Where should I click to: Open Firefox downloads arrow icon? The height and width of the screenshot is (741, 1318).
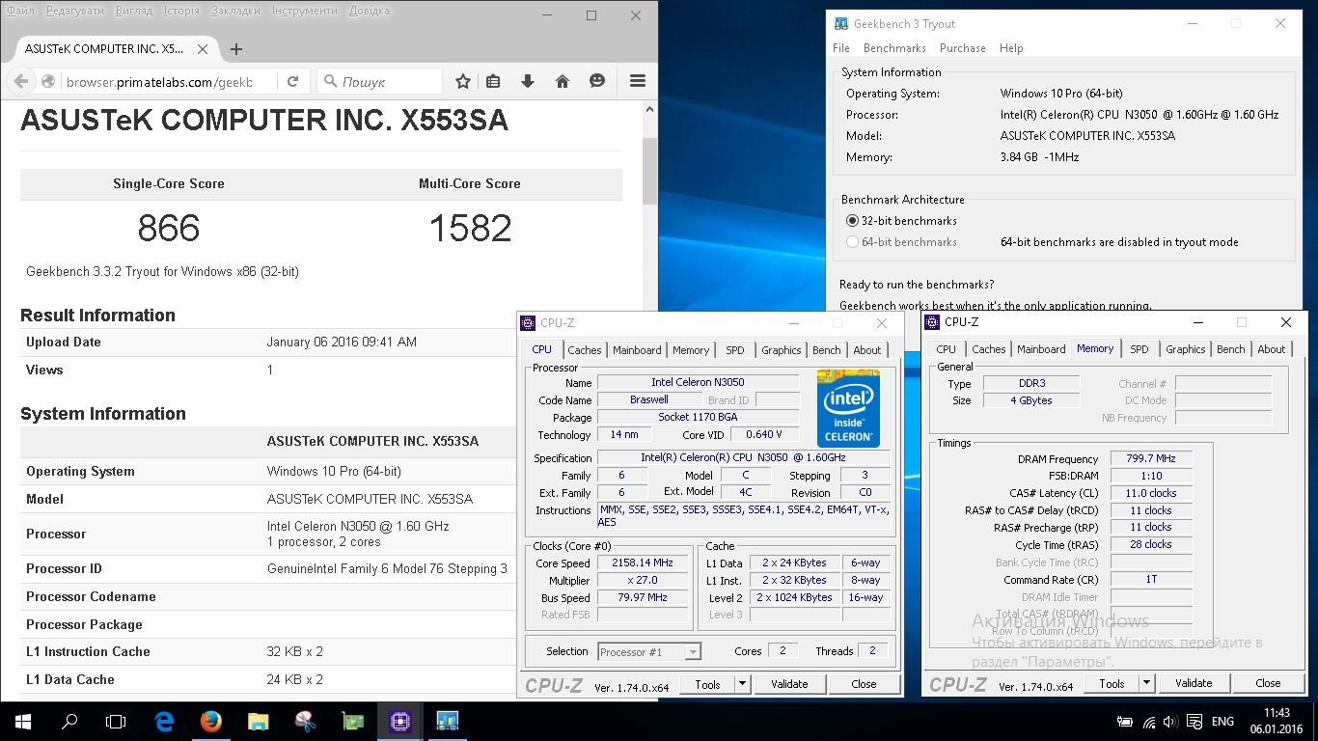click(528, 82)
